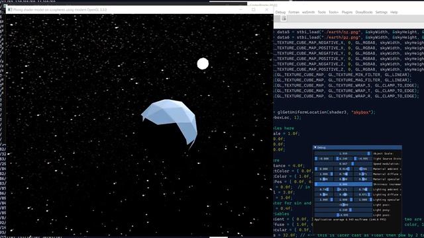Click first Lighting ambient slider field
Viewport: 424px width, 238px height.
click(324, 190)
